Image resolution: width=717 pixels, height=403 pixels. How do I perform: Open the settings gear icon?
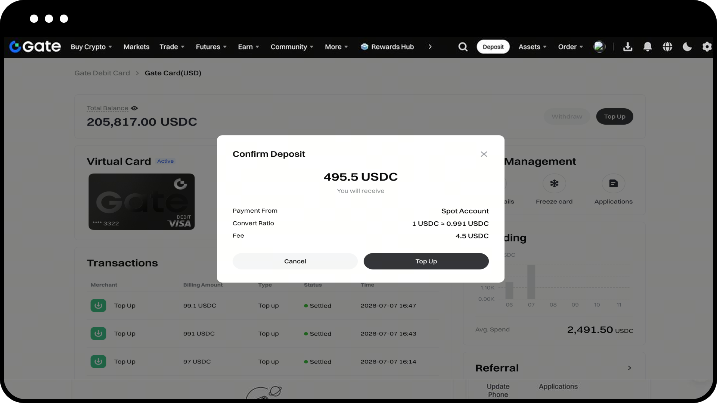(x=707, y=47)
